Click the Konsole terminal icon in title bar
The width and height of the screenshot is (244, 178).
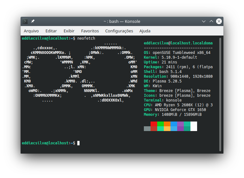(25, 21)
